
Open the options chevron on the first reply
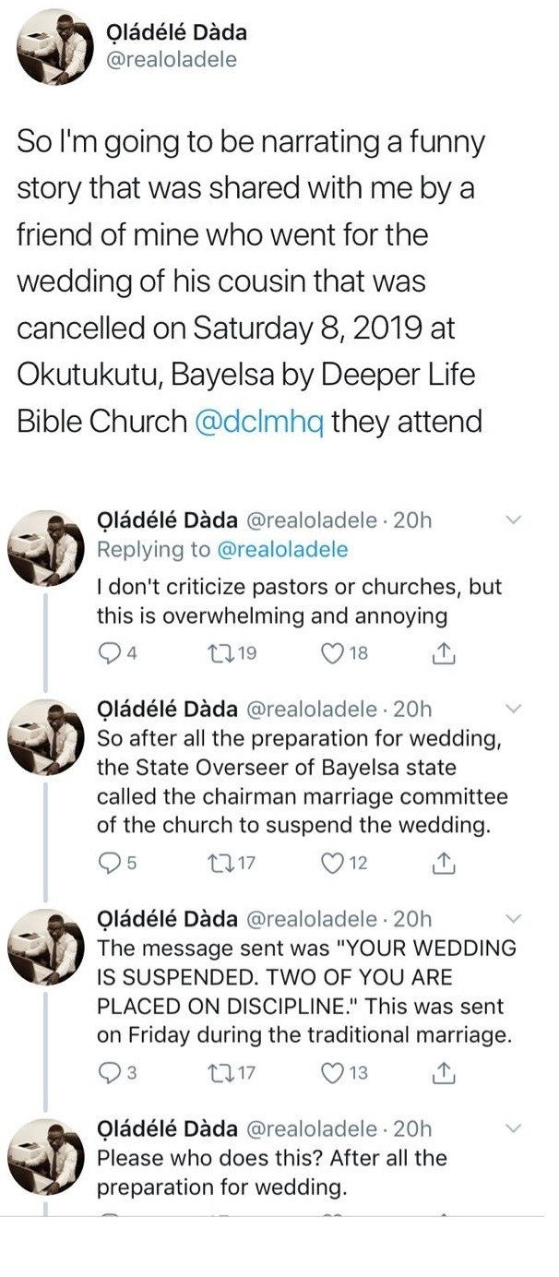point(514,520)
